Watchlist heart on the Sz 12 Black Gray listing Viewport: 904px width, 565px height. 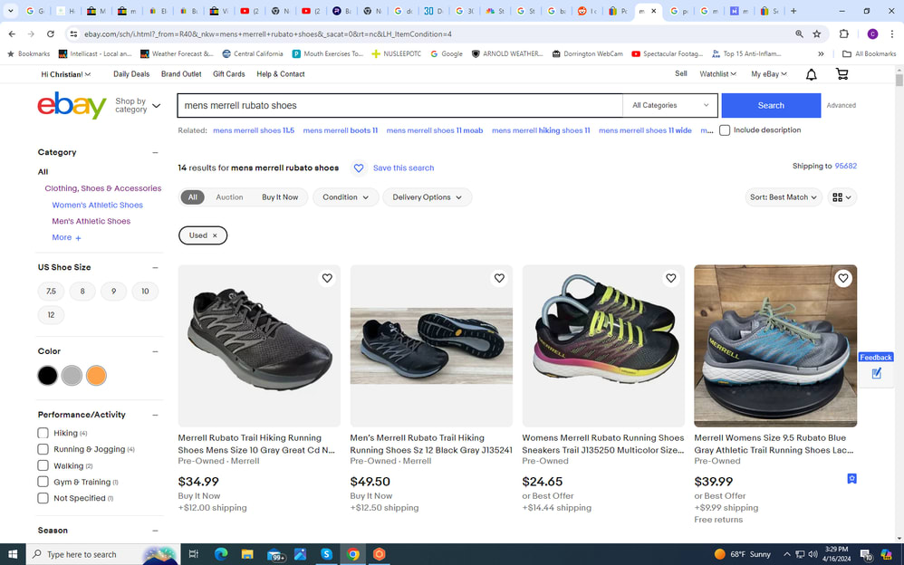499,278
